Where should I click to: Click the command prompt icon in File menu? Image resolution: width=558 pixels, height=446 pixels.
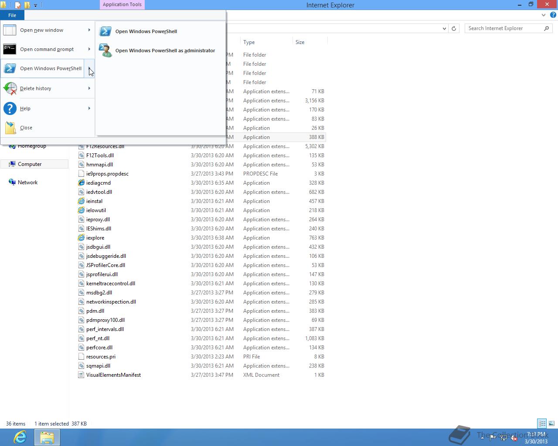pyautogui.click(x=10, y=49)
